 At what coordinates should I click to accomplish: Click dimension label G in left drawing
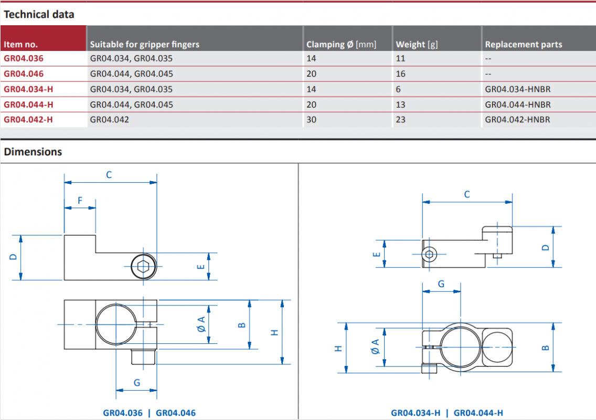point(137,383)
